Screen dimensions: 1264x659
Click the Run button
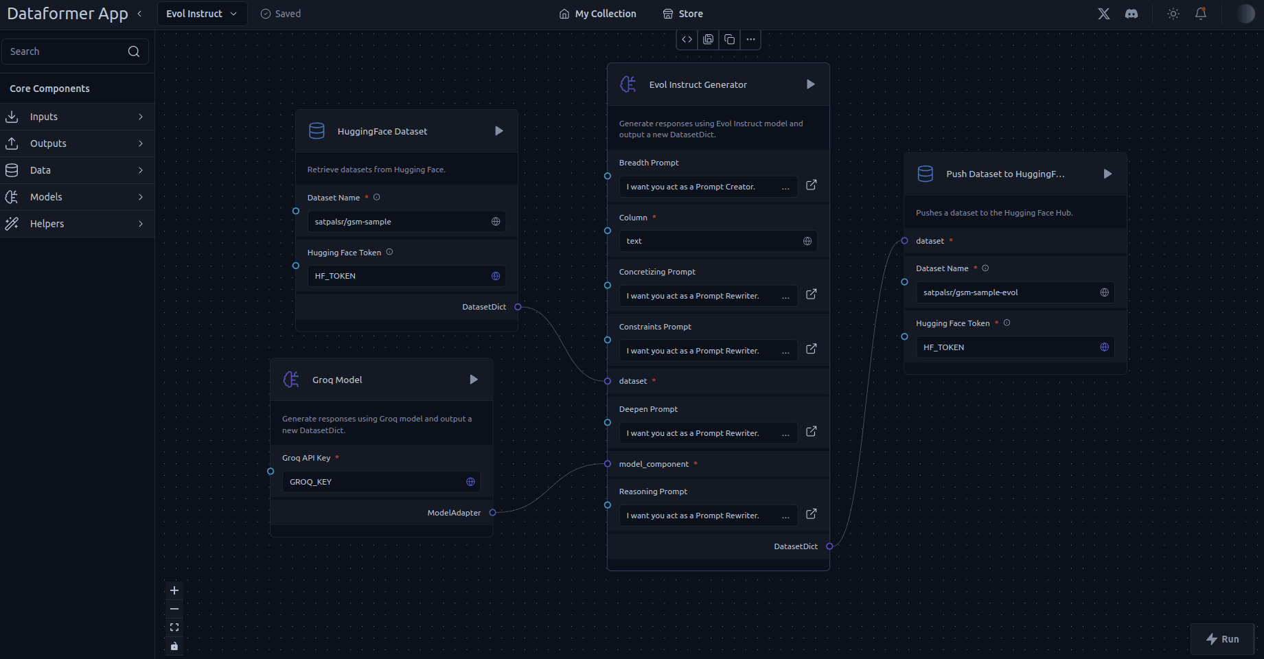point(1223,639)
